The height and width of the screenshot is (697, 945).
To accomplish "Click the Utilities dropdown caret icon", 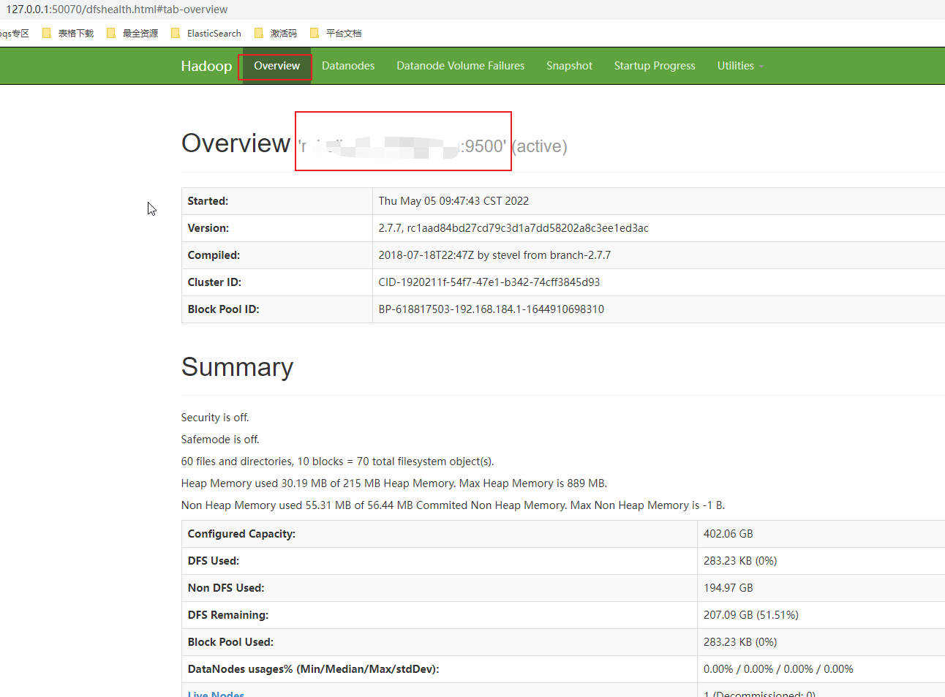I will 761,66.
